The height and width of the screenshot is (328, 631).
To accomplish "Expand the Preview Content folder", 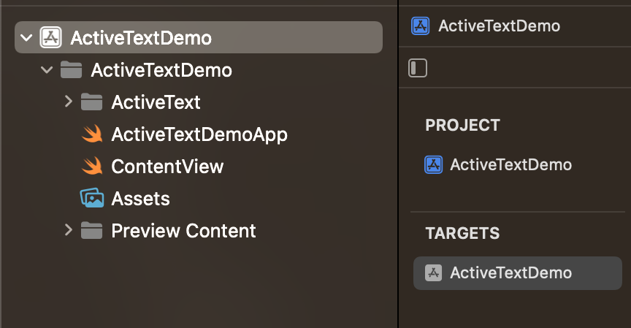I will pyautogui.click(x=69, y=231).
